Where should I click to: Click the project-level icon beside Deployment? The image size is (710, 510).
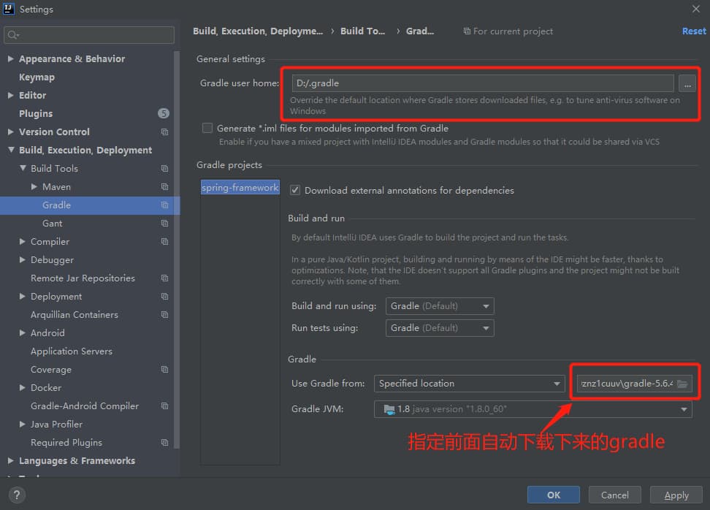coord(165,296)
